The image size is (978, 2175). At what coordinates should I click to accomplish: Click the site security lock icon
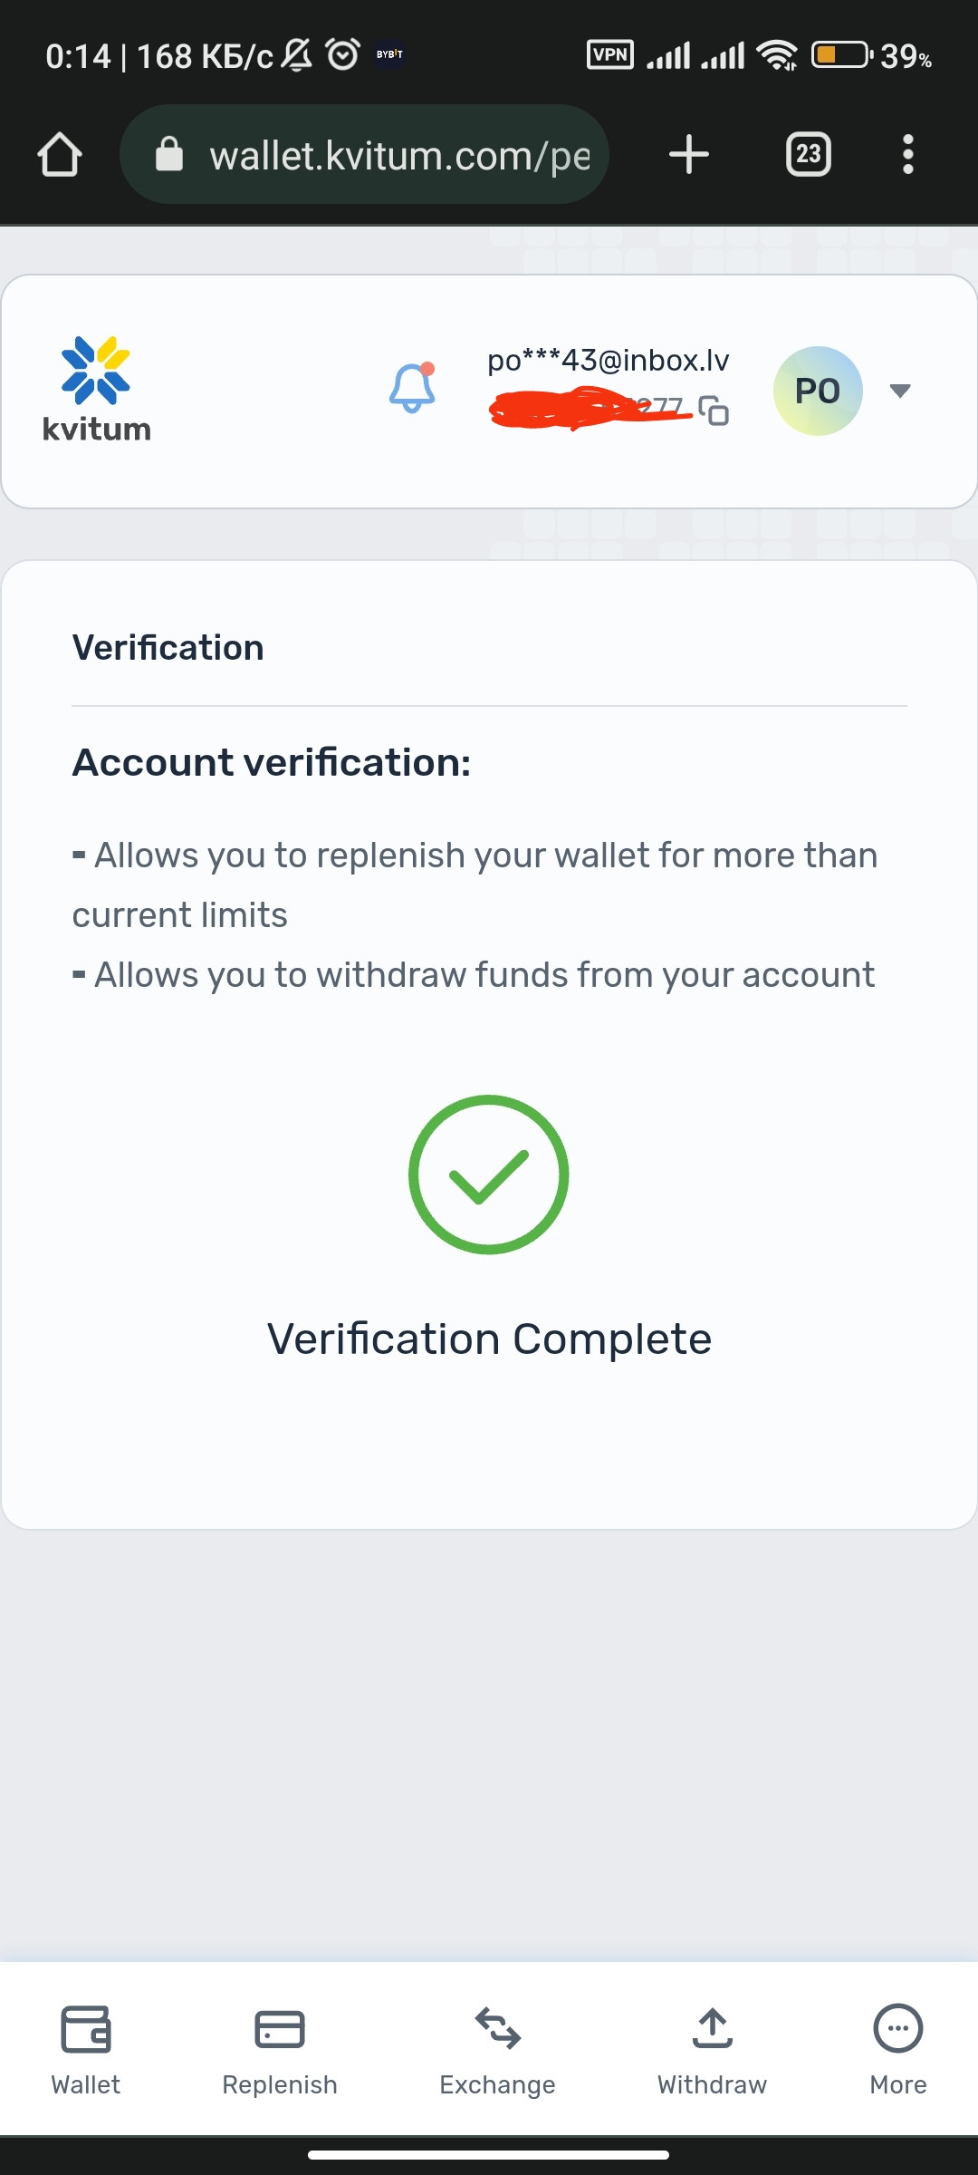click(169, 154)
